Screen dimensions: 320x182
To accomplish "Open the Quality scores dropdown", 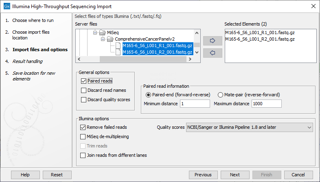I will [250, 128].
